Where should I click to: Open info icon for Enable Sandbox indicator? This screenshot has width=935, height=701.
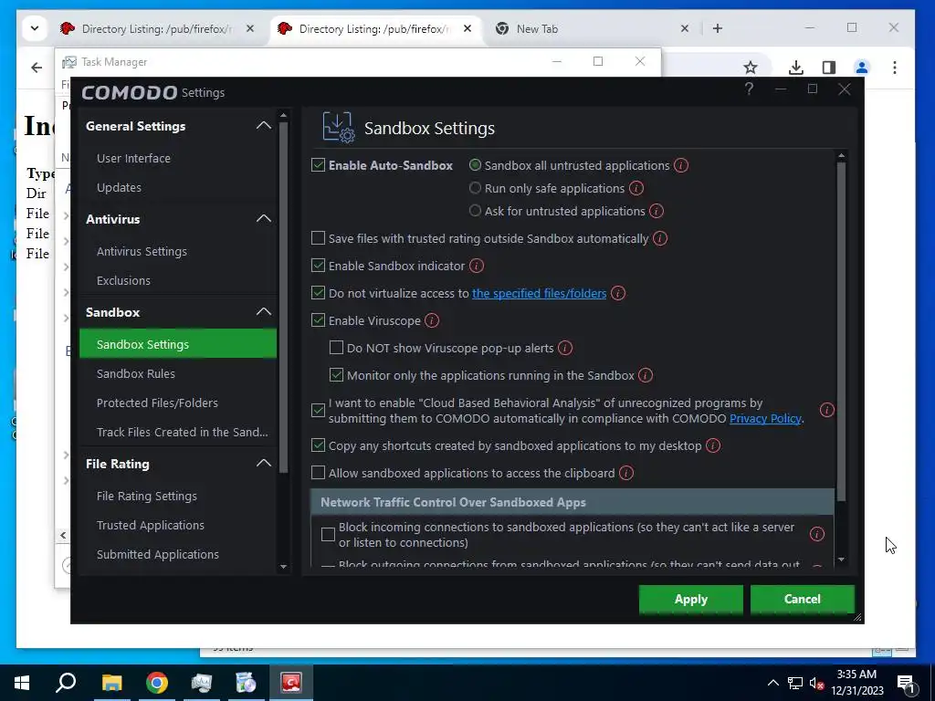click(x=477, y=266)
